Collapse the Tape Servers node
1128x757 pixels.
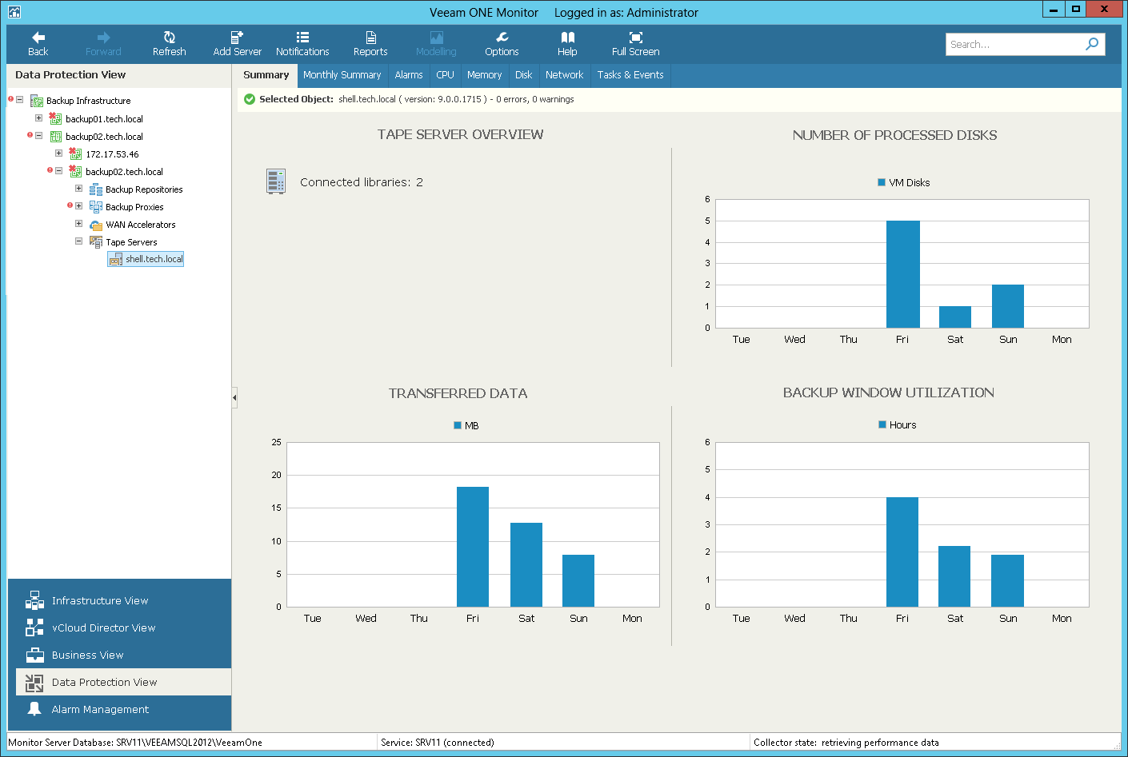[78, 241]
